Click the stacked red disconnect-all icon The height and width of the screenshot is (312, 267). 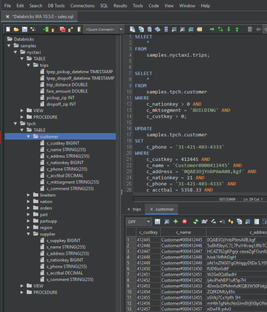[x=62, y=29]
